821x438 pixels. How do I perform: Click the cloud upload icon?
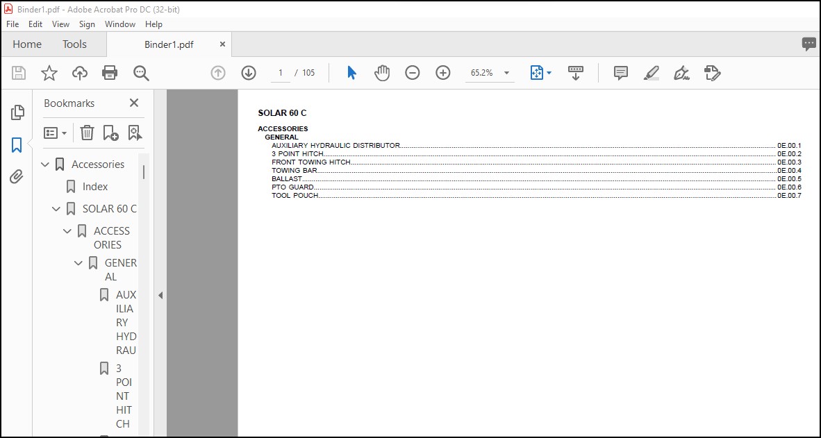click(80, 73)
